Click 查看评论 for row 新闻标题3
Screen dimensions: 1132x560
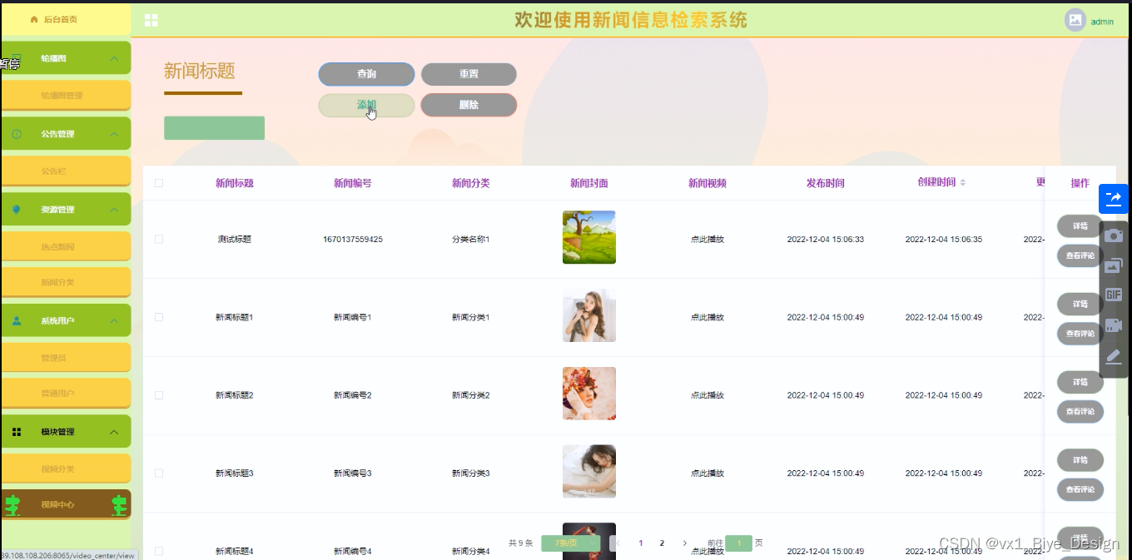[1080, 489]
